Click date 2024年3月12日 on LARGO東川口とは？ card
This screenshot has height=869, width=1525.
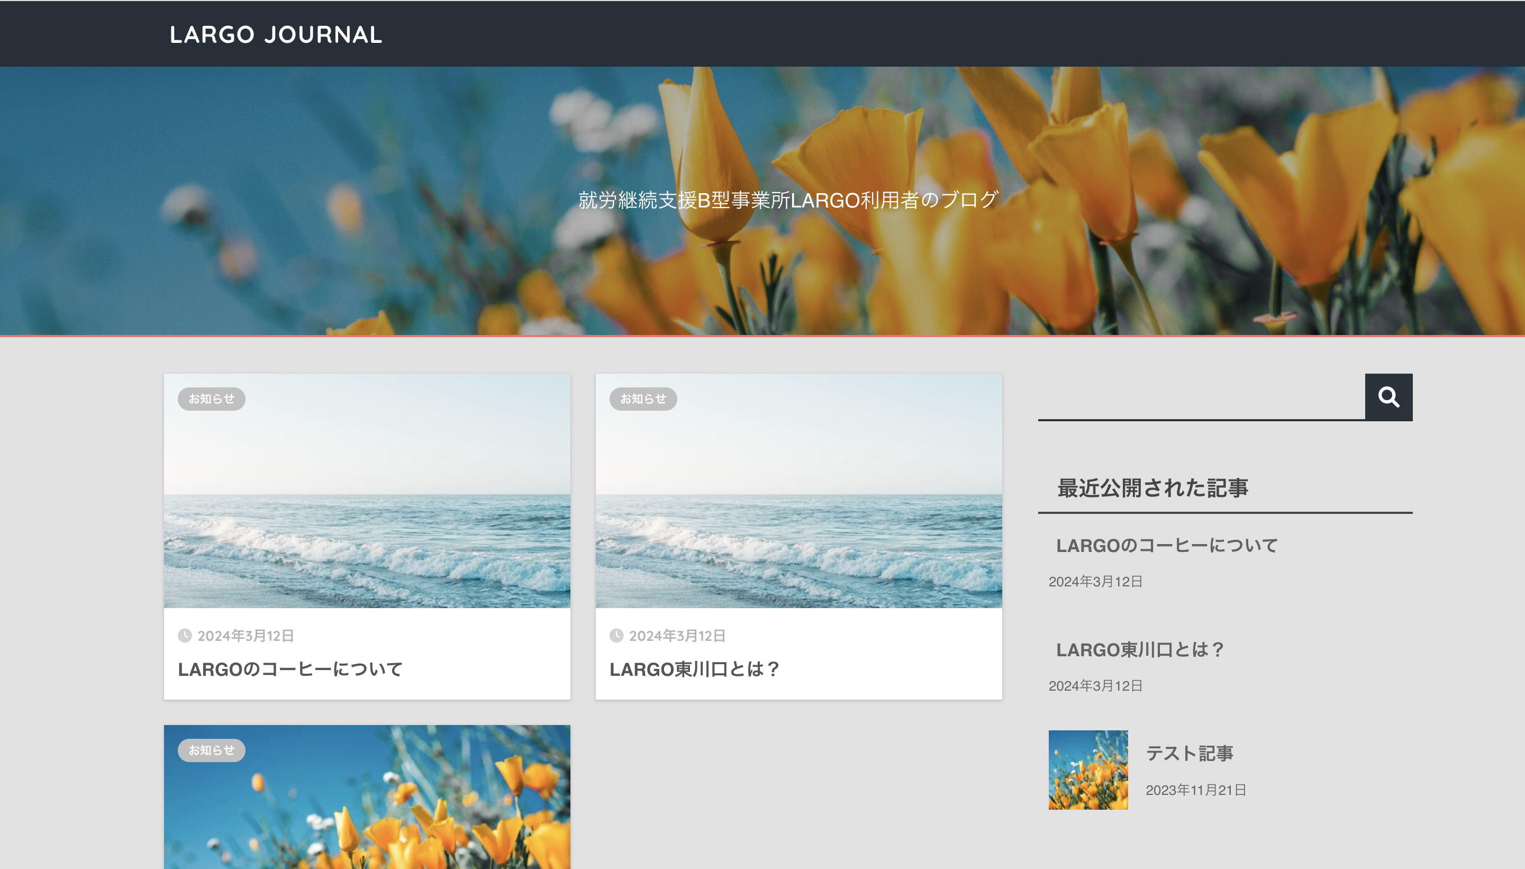(677, 636)
